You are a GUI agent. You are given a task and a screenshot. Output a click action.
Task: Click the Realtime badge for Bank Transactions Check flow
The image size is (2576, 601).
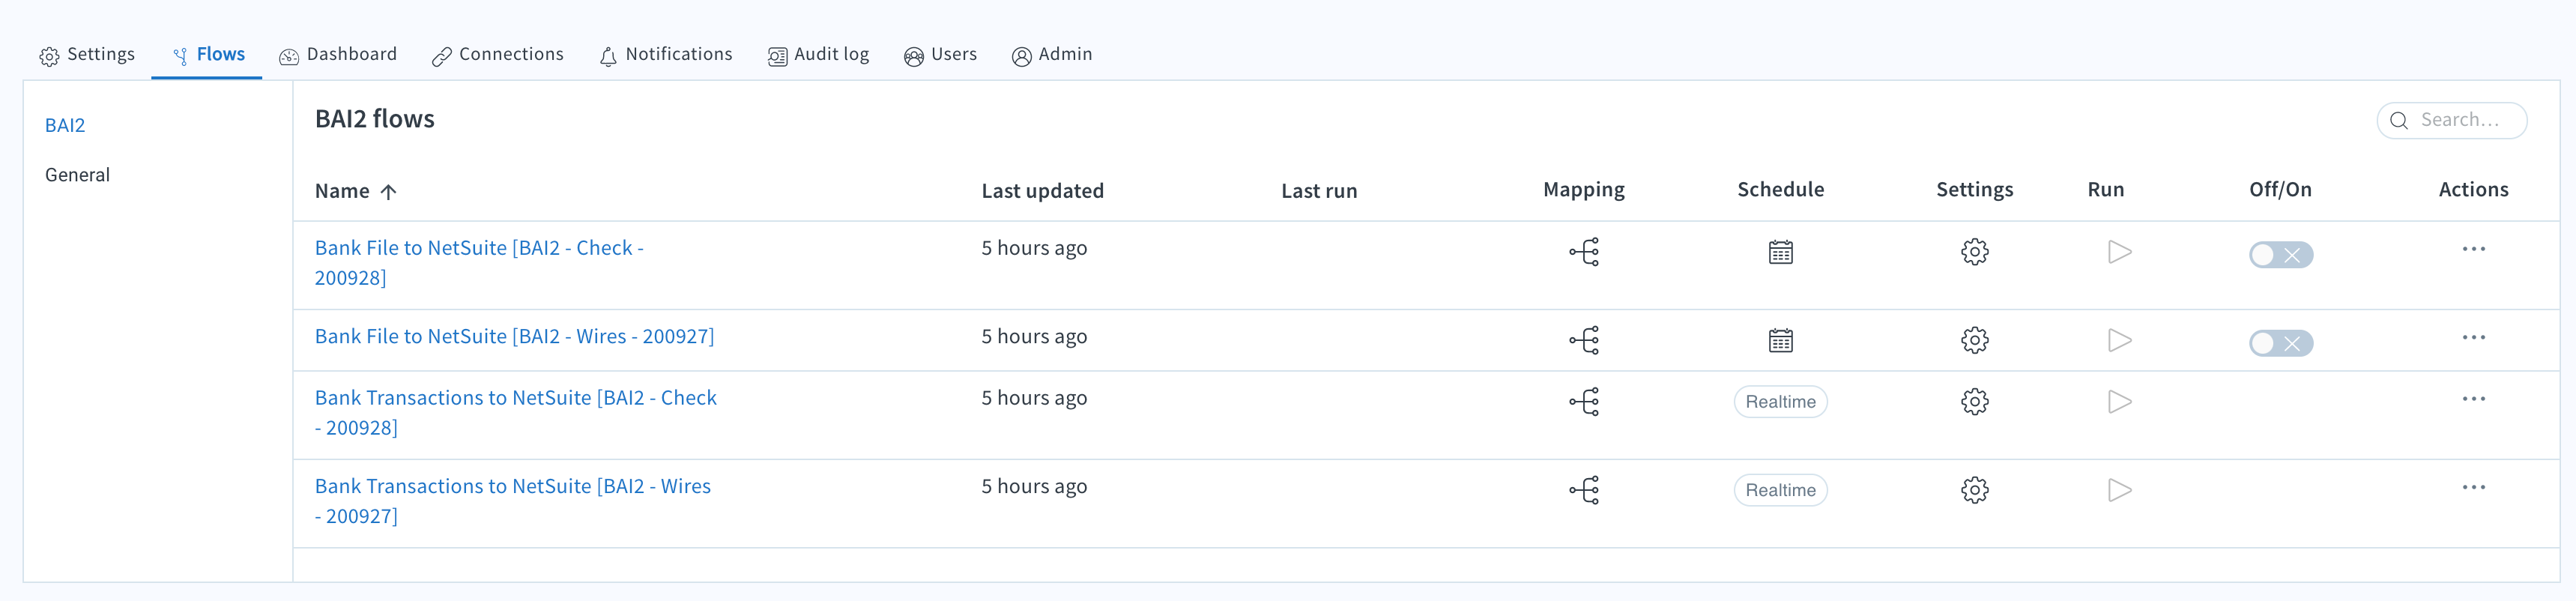click(1780, 401)
